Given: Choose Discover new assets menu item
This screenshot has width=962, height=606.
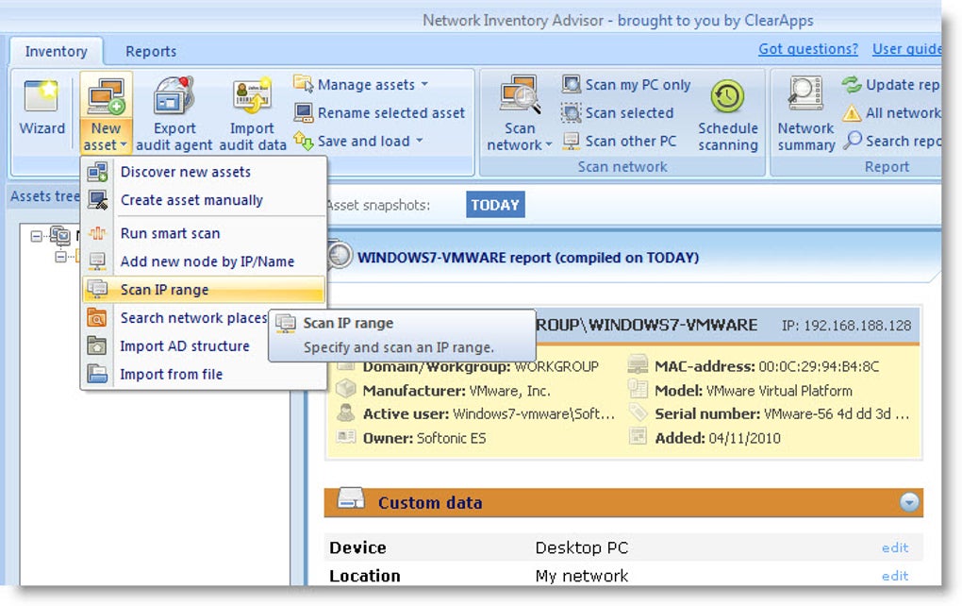Looking at the screenshot, I should 204,172.
